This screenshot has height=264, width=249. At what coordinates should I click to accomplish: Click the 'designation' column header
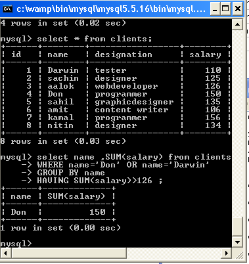(x=124, y=55)
